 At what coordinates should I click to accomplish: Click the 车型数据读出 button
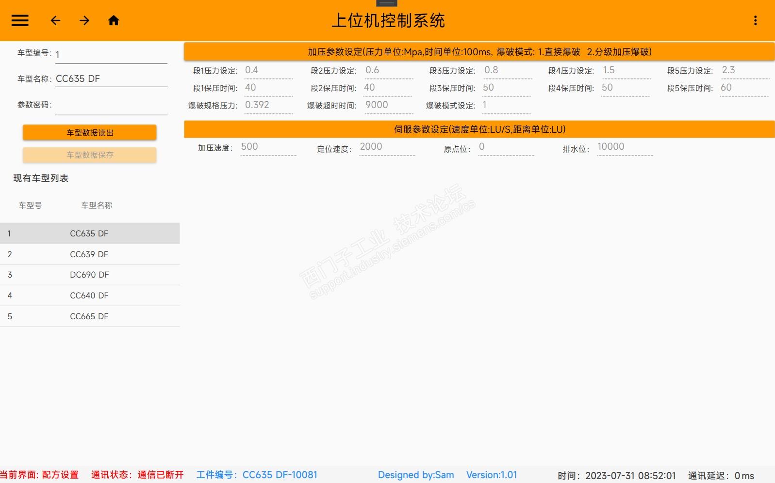point(90,132)
